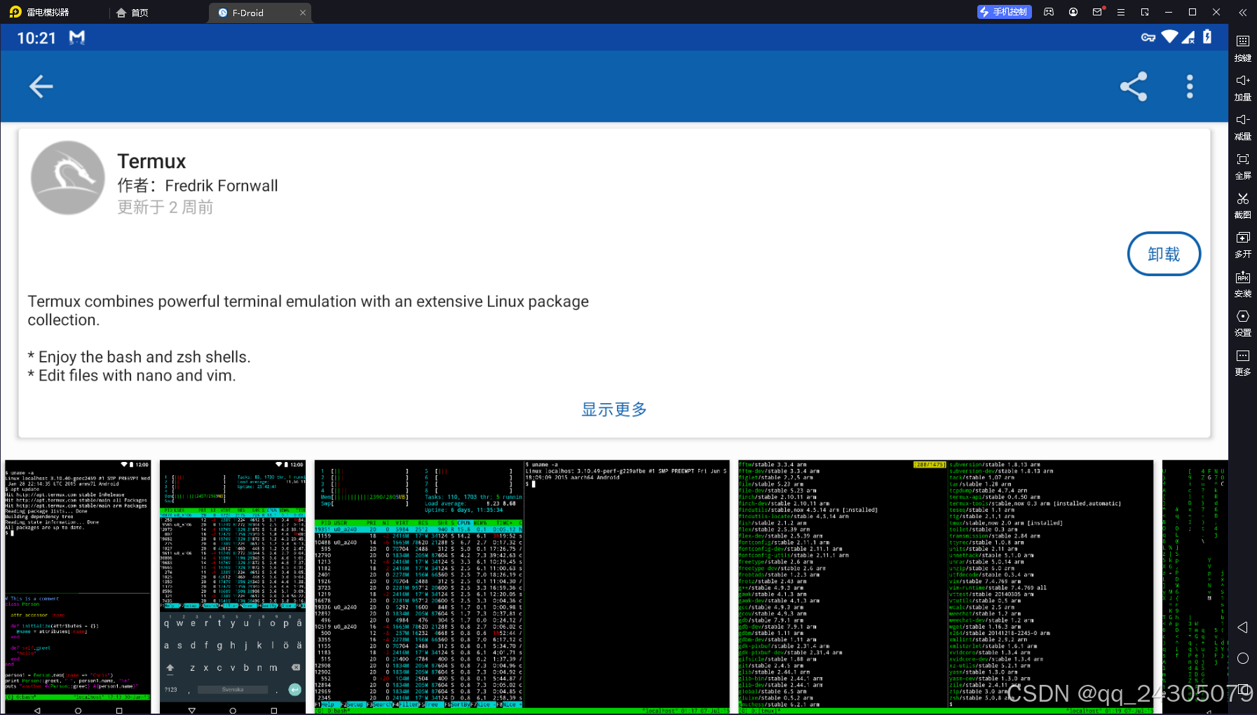Open the gamepad icon in title bar

(1049, 12)
